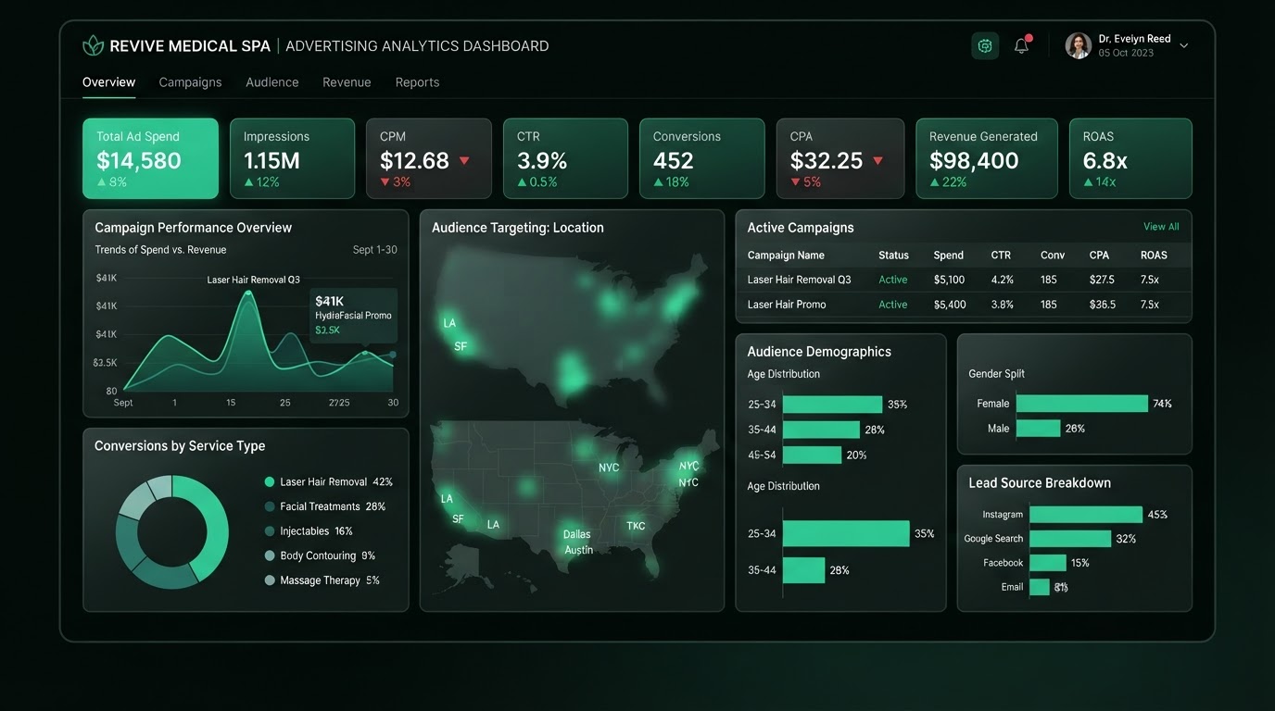Open the Revenue Generated card

(x=986, y=158)
